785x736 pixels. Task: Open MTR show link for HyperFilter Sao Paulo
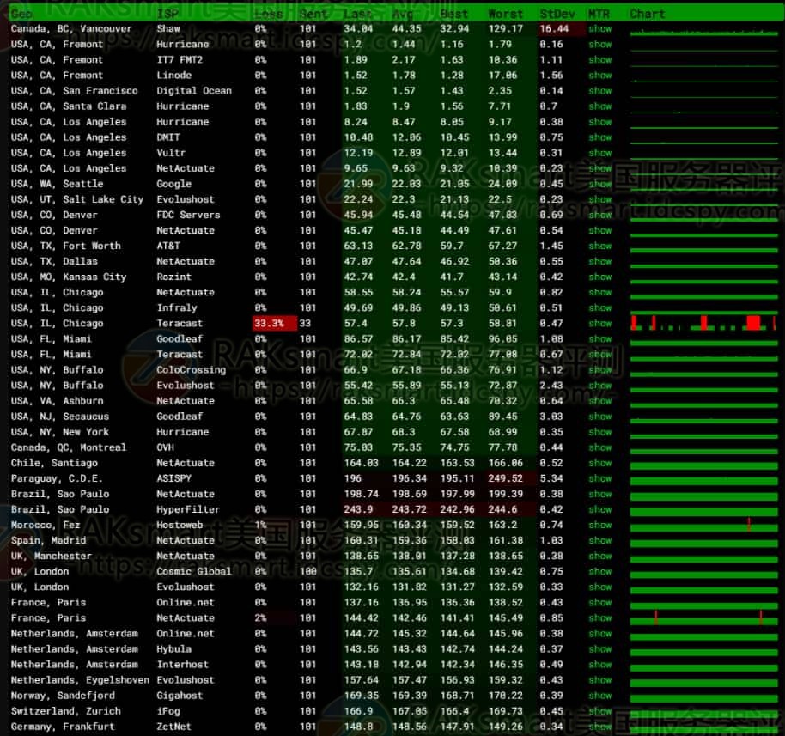599,509
